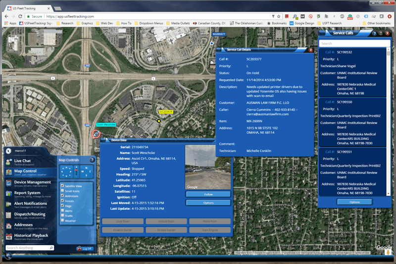This screenshot has height=264, width=396.
Task: Click the browser address bar URL
Action: [x=70, y=16]
